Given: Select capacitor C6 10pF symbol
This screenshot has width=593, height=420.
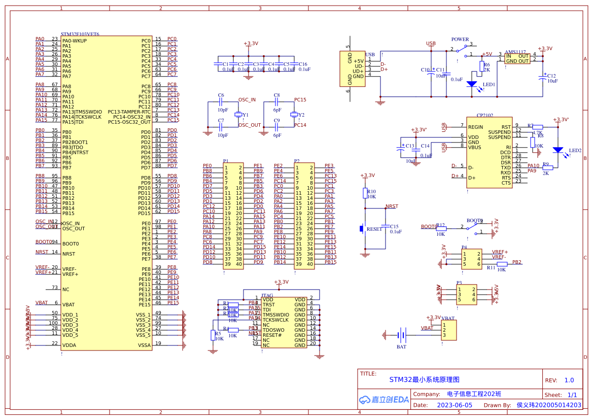Looking at the screenshot, I should 221,101.
